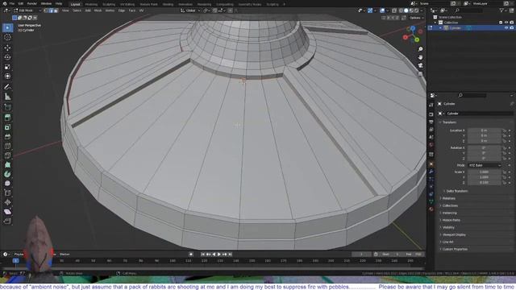The width and height of the screenshot is (516, 290).
Task: Select the Rip Region tool
Action: point(7,222)
